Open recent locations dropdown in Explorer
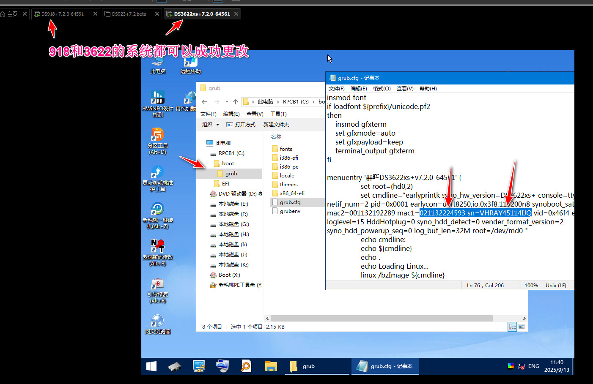593x384 pixels. [227, 102]
